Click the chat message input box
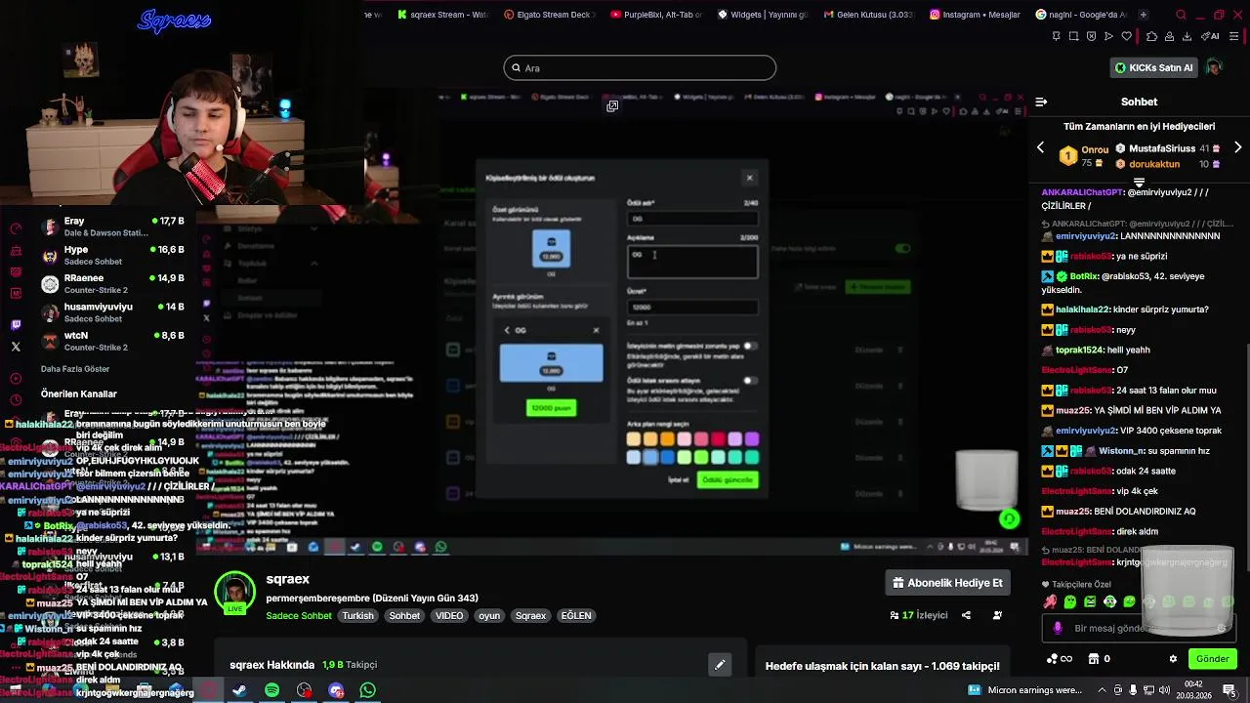The width and height of the screenshot is (1250, 703). coord(1139,628)
